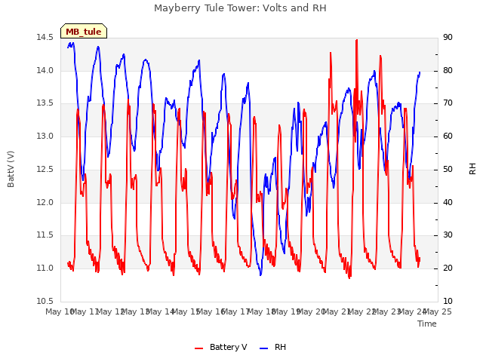Viewport: 483px width, 362px height.
Task: Click the 14.5 tick label on left axis
Action: click(x=45, y=38)
